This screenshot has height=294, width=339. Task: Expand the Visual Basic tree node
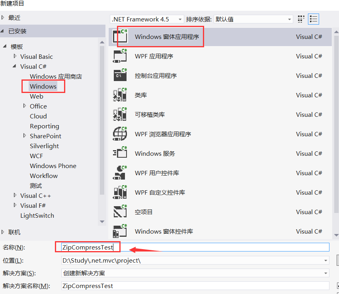pos(15,56)
